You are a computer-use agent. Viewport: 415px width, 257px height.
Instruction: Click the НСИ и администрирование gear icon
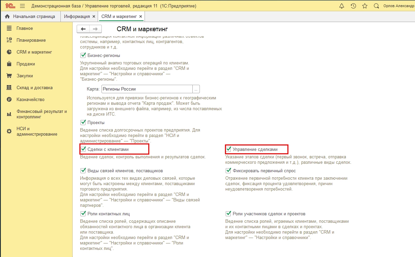pyautogui.click(x=9, y=132)
